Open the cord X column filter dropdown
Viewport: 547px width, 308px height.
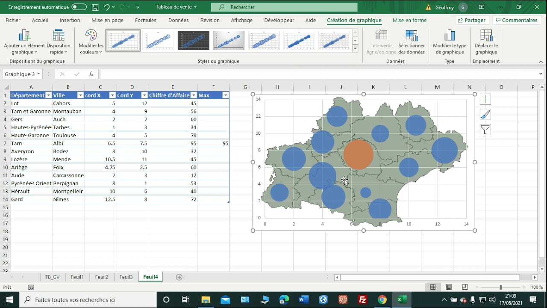[x=112, y=95]
